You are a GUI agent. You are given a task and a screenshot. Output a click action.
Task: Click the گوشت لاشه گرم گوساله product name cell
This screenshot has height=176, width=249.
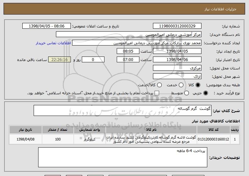(x=151, y=139)
